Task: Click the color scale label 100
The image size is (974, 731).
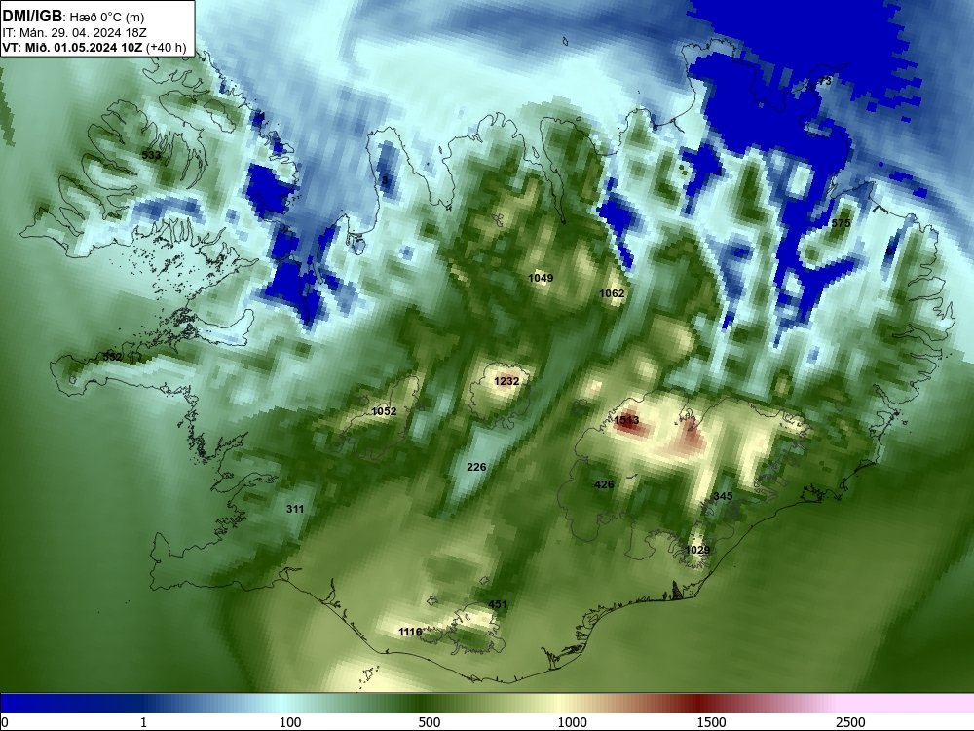Action: pyautogui.click(x=290, y=721)
